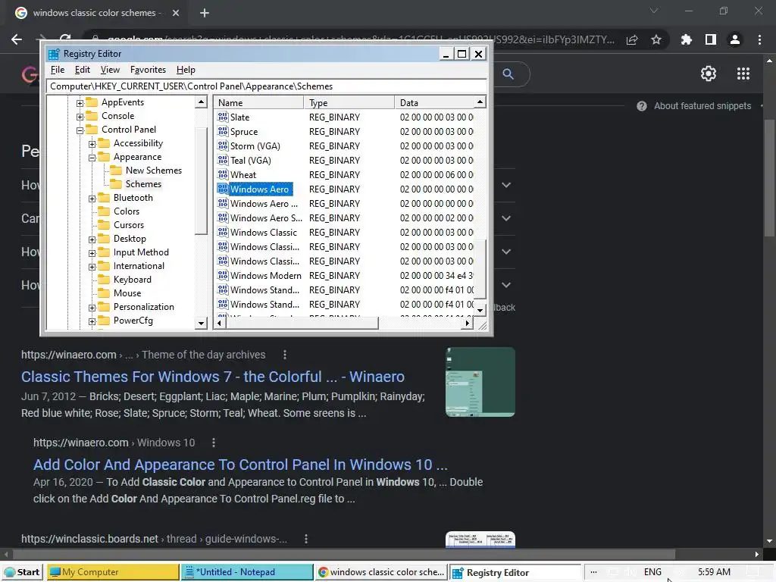
Task: Open the Help menu in Registry Editor
Action: coord(186,70)
